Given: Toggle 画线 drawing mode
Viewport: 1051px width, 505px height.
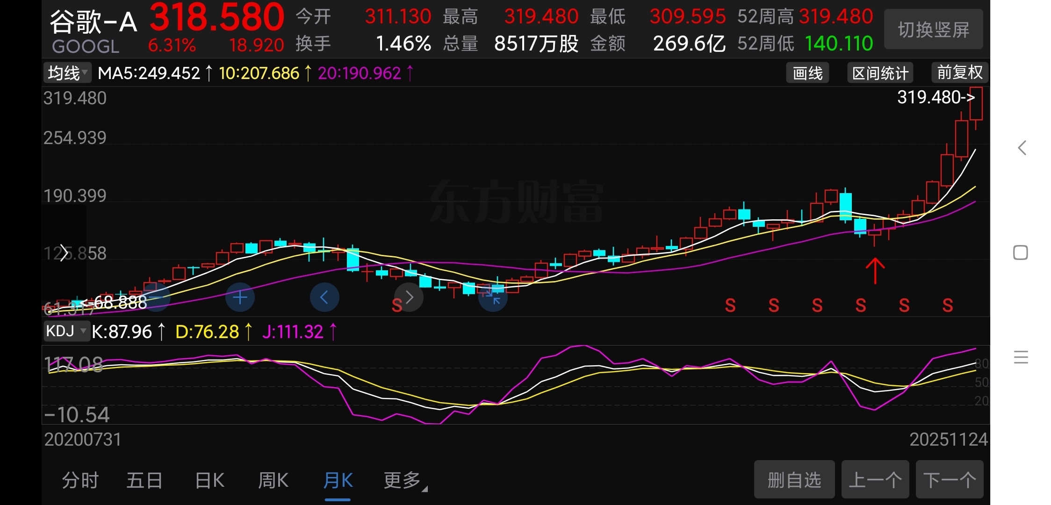Looking at the screenshot, I should point(807,73).
